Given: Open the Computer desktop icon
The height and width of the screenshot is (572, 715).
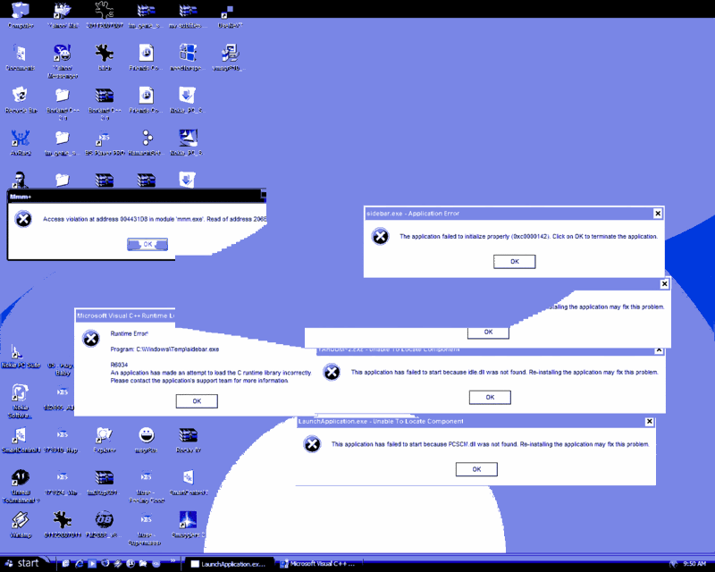Looking at the screenshot, I should 20,13.
